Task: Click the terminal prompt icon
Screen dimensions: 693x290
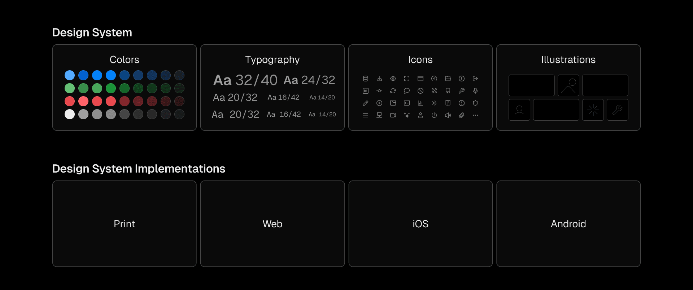Action: [x=407, y=103]
